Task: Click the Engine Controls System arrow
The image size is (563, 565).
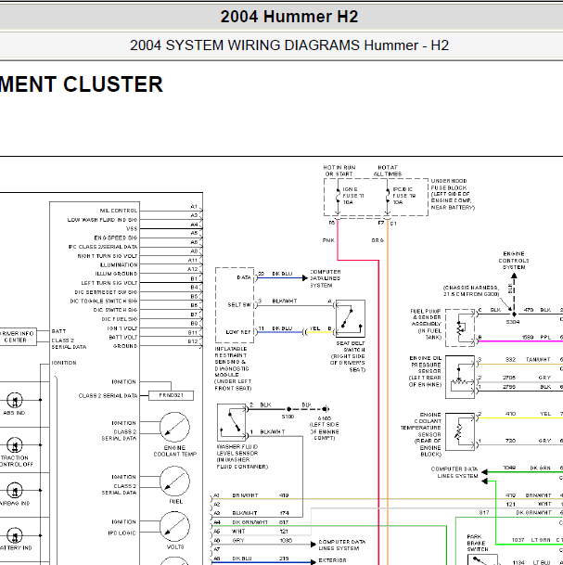Action: tap(514, 276)
